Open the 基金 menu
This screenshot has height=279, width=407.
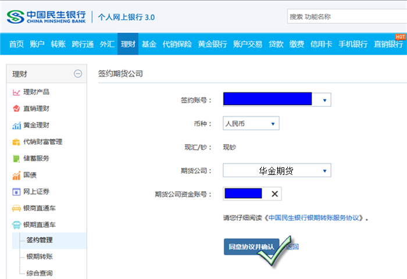(x=149, y=44)
